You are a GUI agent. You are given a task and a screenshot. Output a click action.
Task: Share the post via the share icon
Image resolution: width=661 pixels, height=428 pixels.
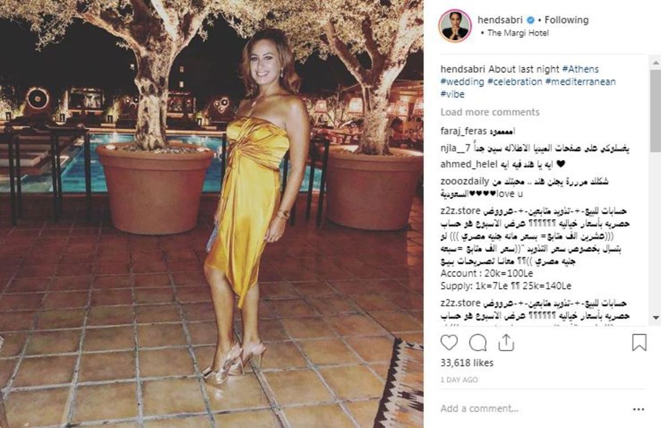coord(506,342)
